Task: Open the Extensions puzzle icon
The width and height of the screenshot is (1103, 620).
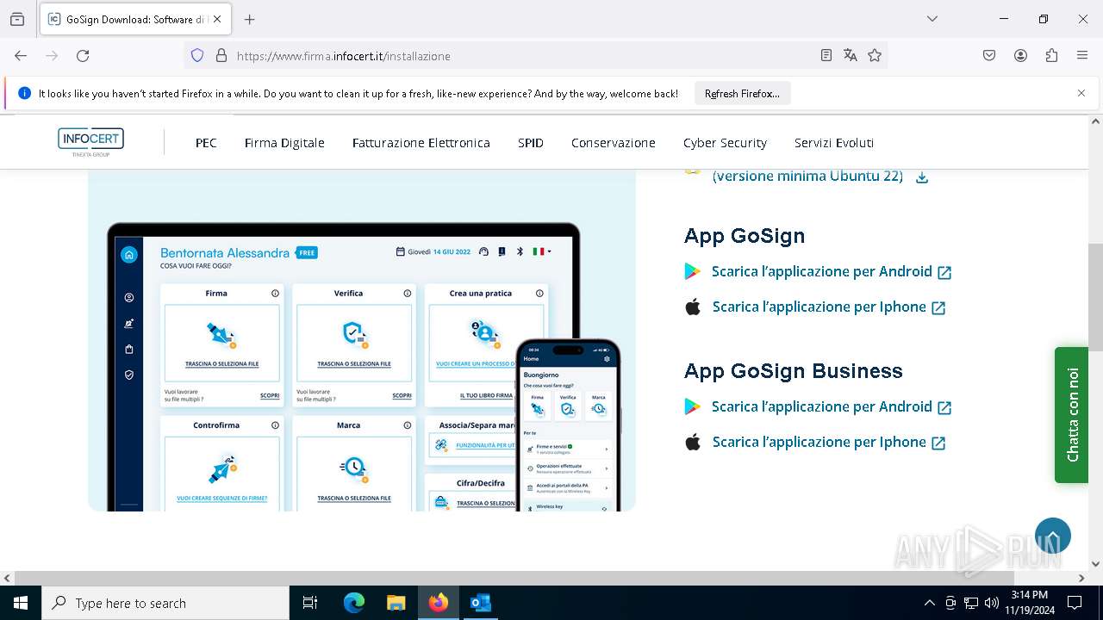Action: tap(1051, 55)
